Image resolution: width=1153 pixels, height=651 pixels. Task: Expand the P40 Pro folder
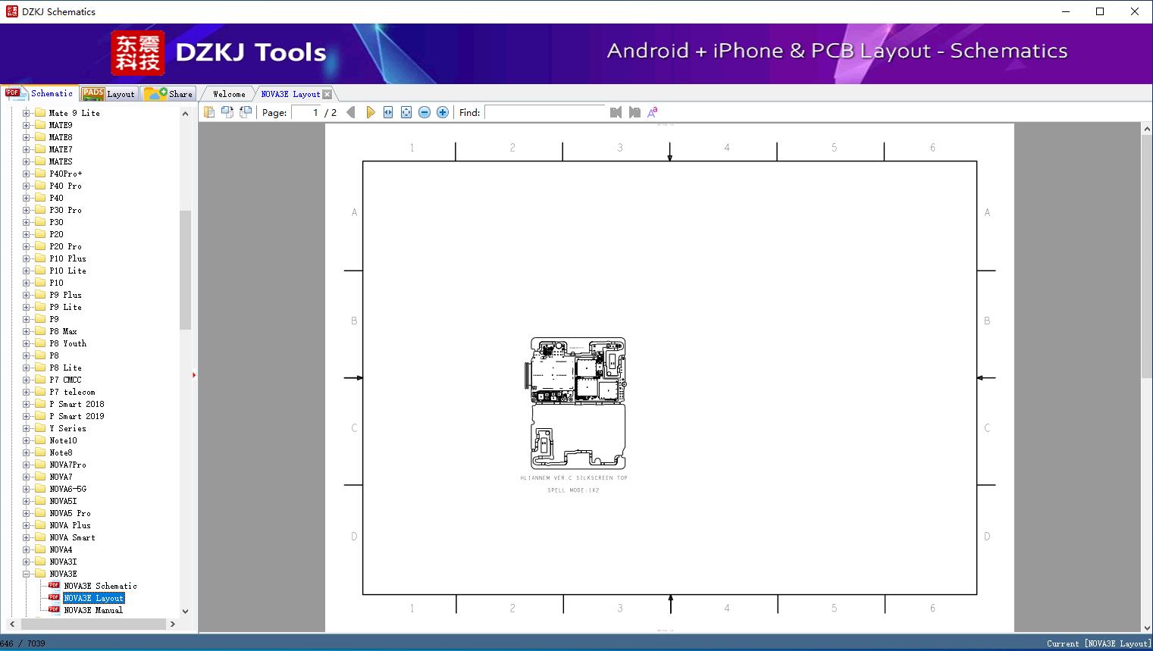click(x=27, y=186)
